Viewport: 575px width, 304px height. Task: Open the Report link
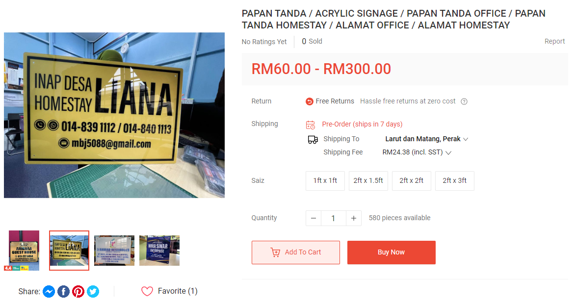pos(554,42)
